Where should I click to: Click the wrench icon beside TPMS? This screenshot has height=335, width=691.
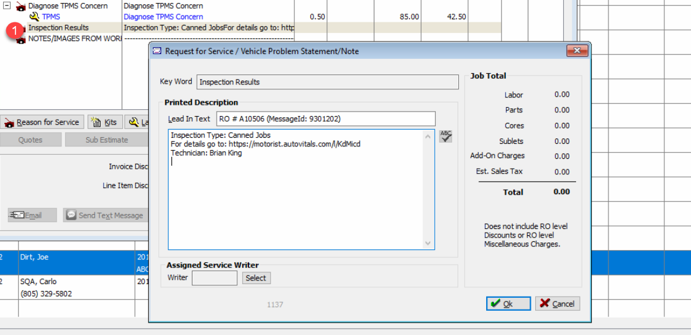pyautogui.click(x=34, y=17)
